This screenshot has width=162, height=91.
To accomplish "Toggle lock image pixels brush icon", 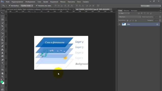I will (130, 20).
